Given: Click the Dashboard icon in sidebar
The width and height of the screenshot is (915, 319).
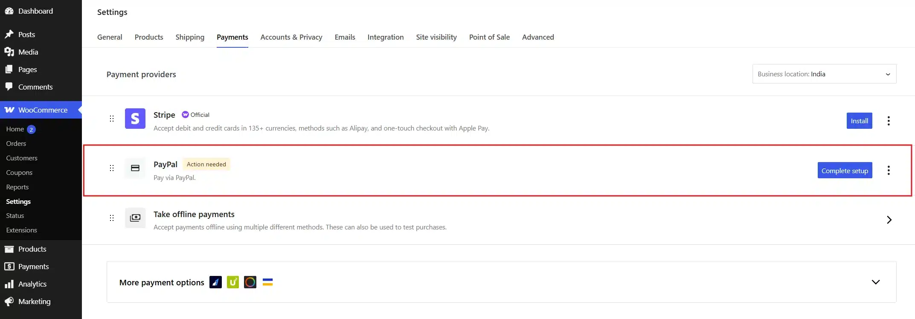Looking at the screenshot, I should (x=9, y=11).
